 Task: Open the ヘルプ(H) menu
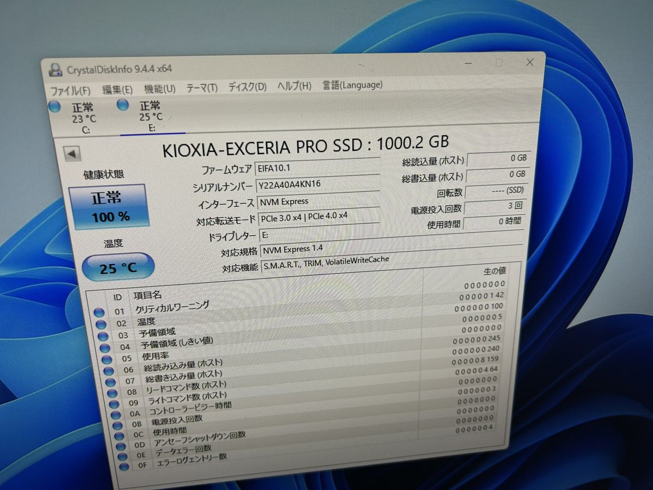(x=294, y=85)
